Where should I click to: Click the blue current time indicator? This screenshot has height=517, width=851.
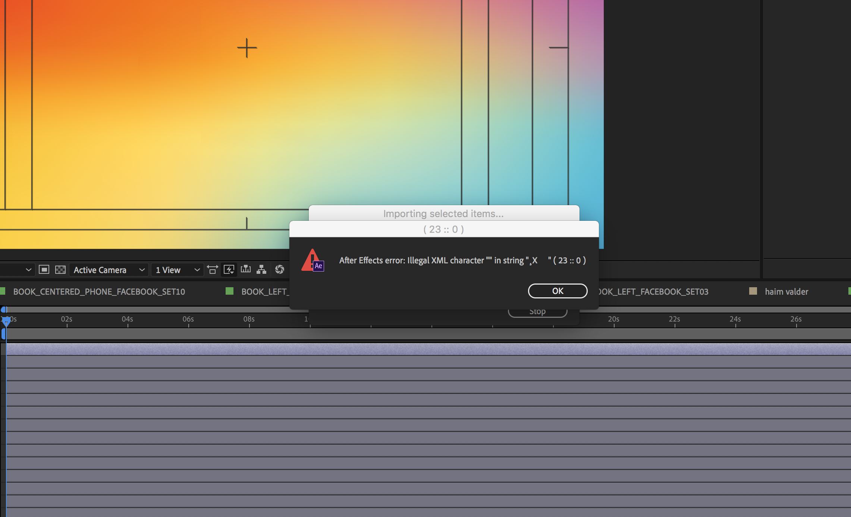[x=6, y=322]
